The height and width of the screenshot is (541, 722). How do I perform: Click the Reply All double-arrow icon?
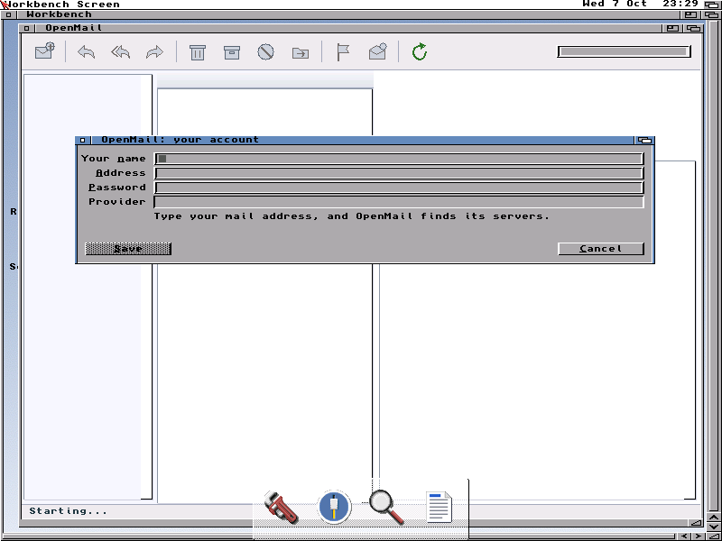click(x=120, y=51)
